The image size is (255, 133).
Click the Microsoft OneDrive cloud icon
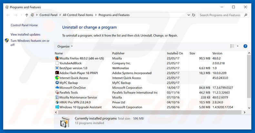(57, 87)
